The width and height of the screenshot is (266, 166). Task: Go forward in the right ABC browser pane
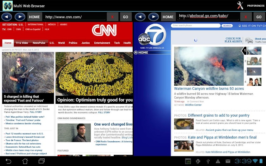[x=154, y=17]
